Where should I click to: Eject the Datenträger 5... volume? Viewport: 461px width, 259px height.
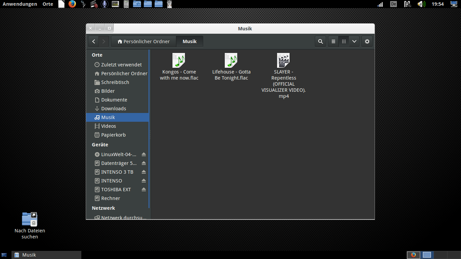pos(144,163)
